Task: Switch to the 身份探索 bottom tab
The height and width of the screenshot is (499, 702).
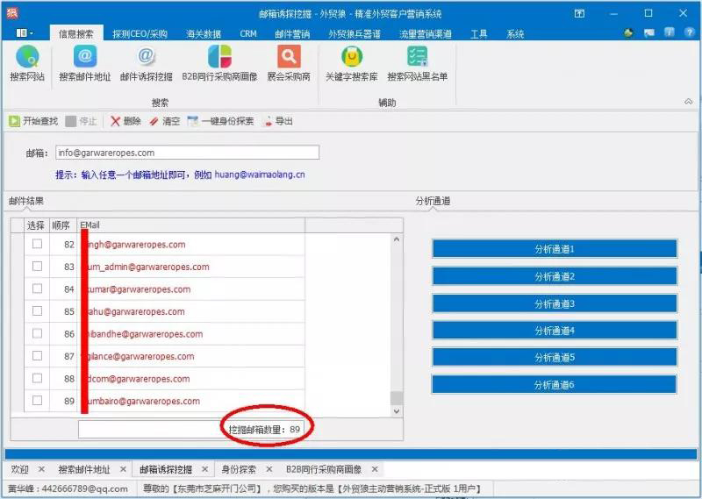Action: (x=237, y=469)
